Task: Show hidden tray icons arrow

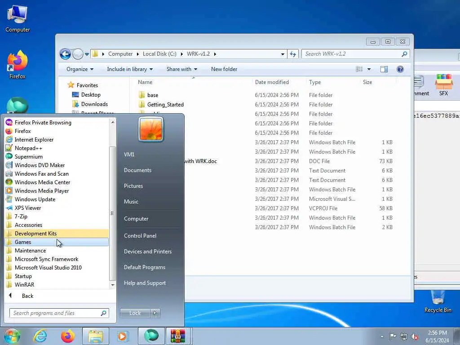Action: (382, 337)
